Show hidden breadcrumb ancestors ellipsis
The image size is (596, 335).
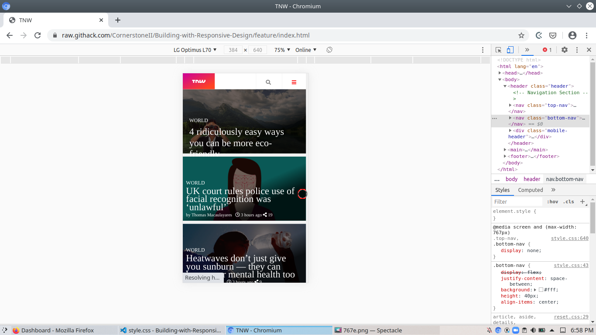click(x=497, y=179)
